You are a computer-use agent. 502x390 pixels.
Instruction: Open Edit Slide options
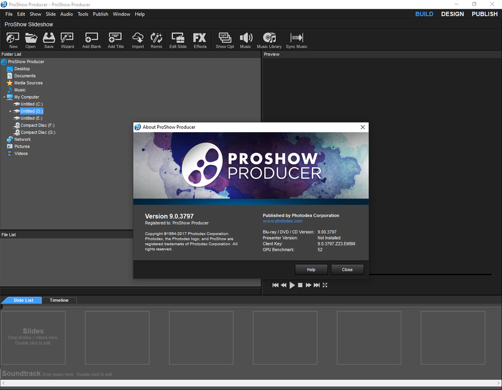coord(178,40)
